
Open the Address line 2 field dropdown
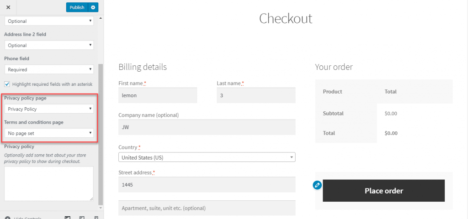pyautogui.click(x=49, y=45)
